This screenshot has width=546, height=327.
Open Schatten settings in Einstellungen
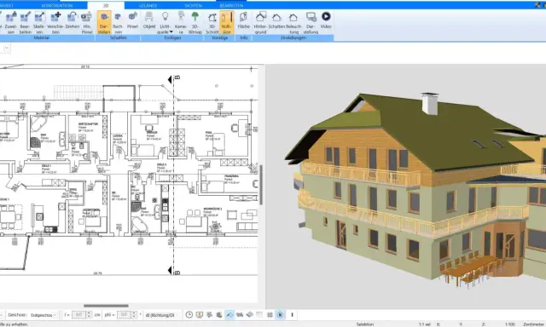[x=276, y=20]
